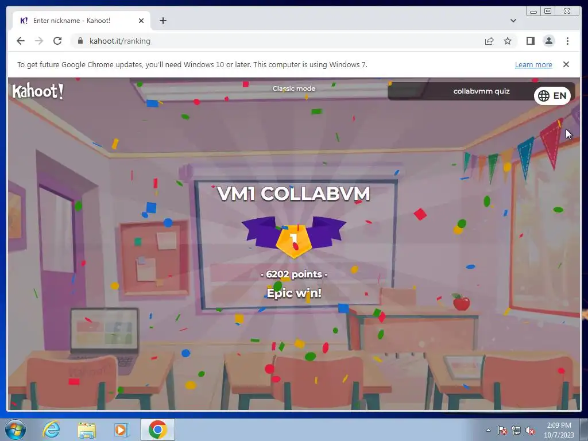The image size is (588, 441).
Task: Click the collabvmm quiz title
Action: 481,91
